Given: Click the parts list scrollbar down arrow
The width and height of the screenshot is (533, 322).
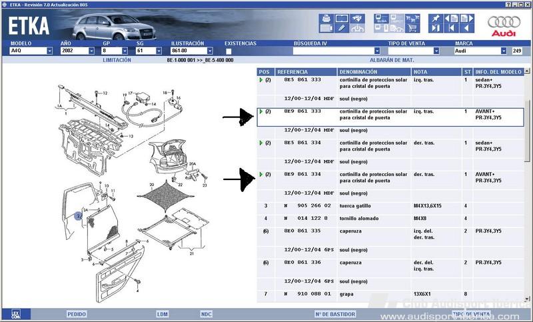Looking at the screenshot, I should pos(527,299).
